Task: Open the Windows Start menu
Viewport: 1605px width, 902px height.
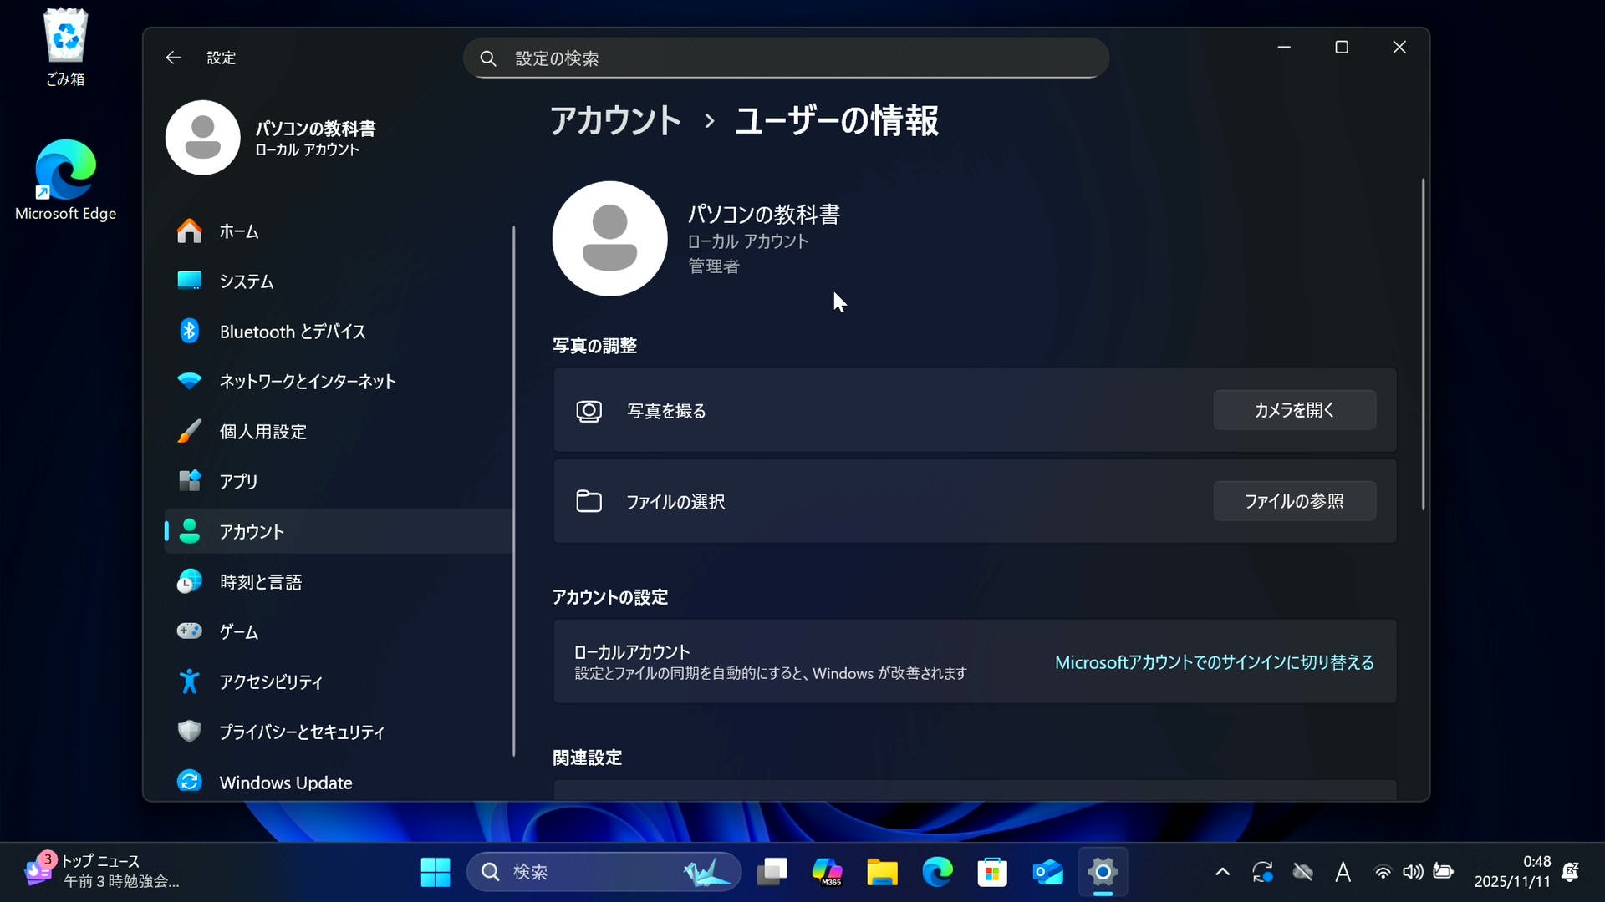Action: tap(435, 872)
